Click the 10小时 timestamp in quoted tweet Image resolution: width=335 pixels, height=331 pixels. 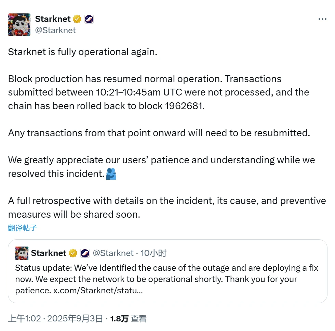154,253
